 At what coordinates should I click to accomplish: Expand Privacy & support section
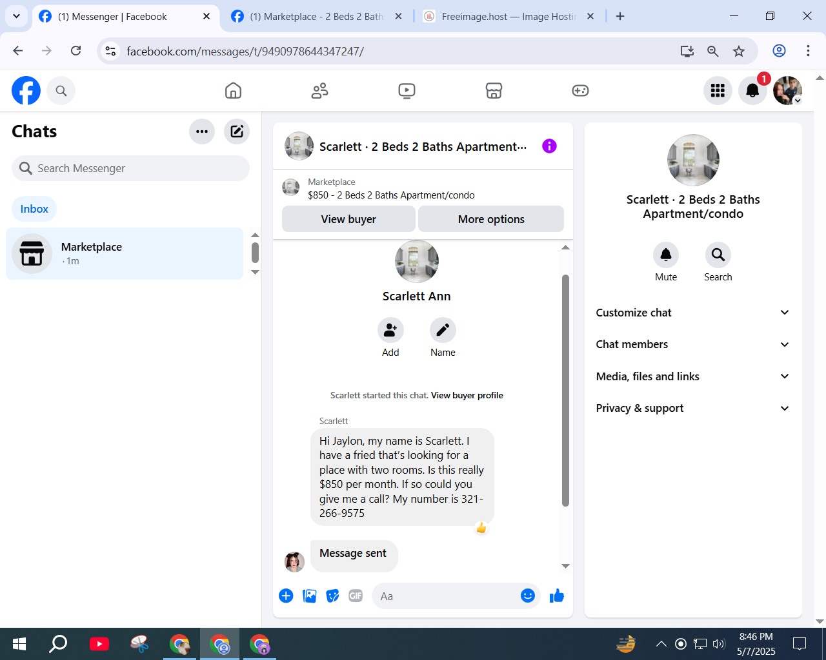pos(693,408)
